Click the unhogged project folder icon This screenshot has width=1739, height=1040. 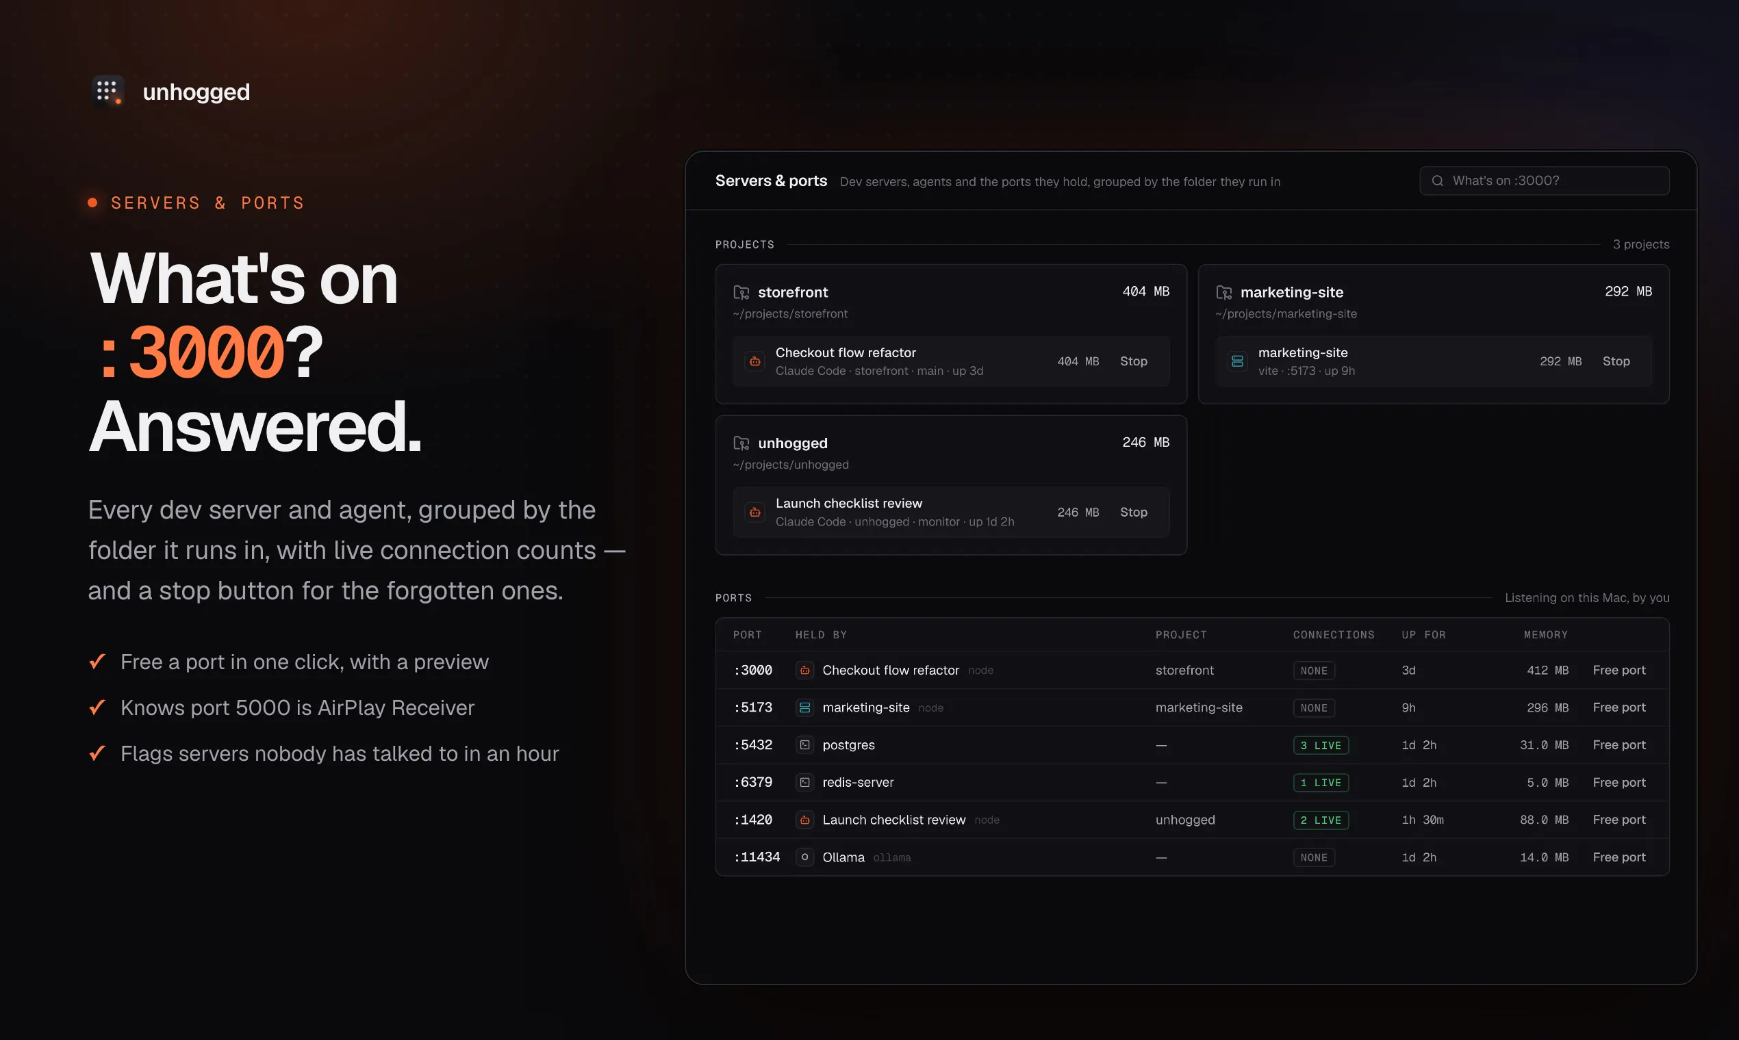pos(741,443)
